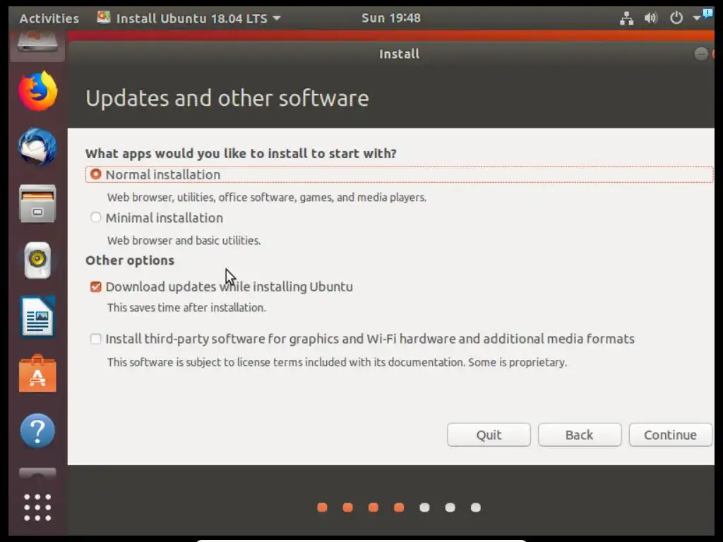Open Firefox from the dock
Viewport: 723px width, 542px height.
(38, 91)
